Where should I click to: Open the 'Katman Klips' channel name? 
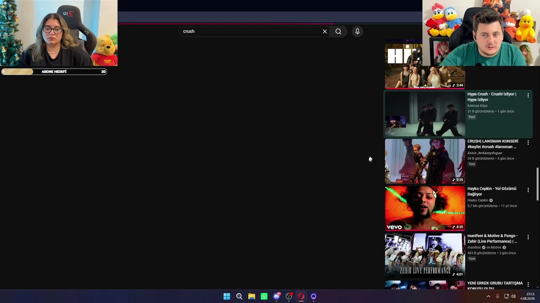tap(477, 106)
